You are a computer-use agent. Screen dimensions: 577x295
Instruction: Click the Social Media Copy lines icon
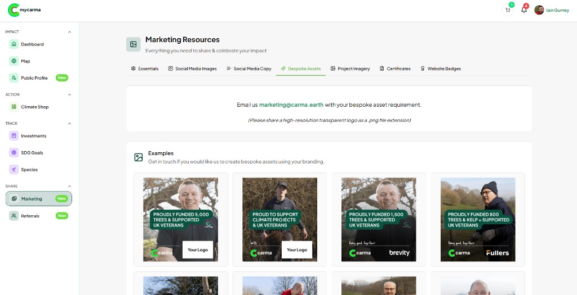tap(229, 69)
